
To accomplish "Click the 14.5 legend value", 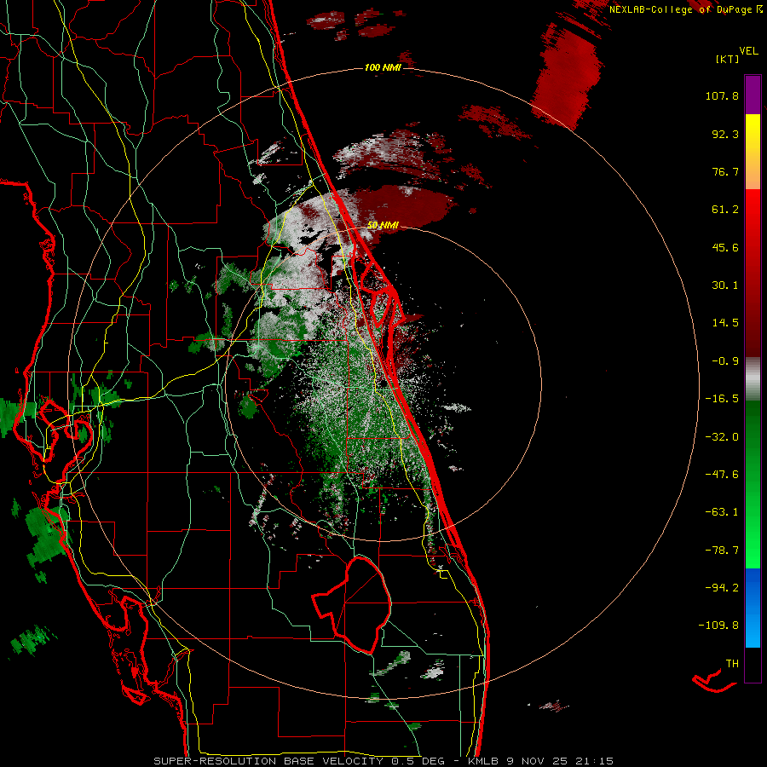I will [725, 323].
